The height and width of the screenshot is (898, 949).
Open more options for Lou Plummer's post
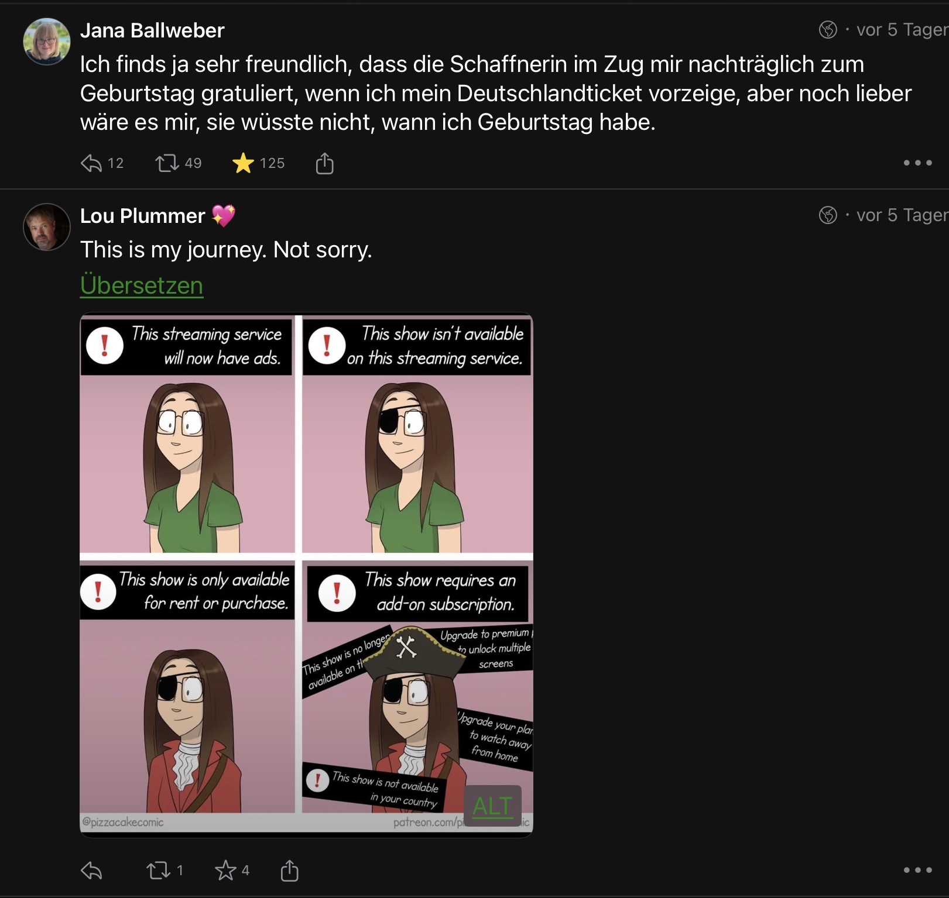pyautogui.click(x=917, y=871)
